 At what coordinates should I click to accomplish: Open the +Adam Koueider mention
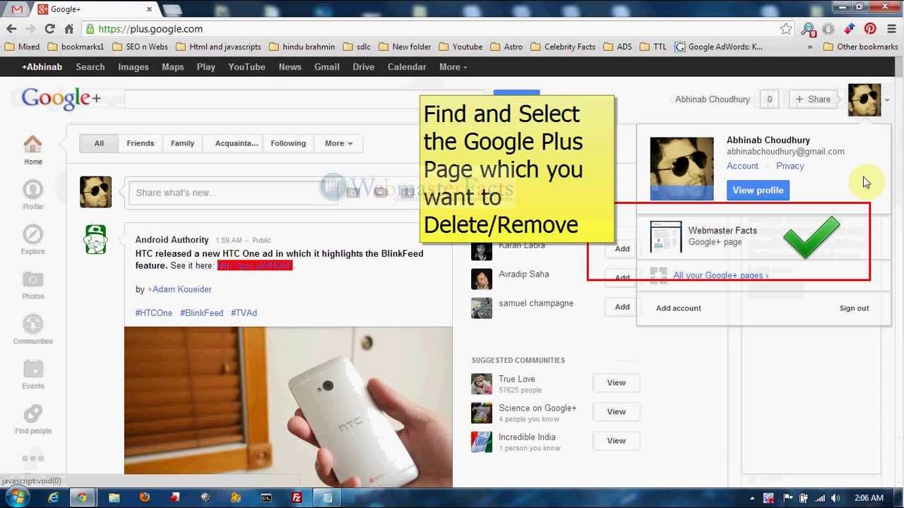pos(179,289)
